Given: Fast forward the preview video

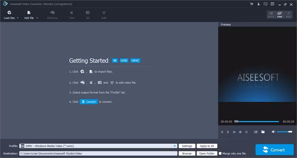Looking at the screenshot, I should point(234,132).
